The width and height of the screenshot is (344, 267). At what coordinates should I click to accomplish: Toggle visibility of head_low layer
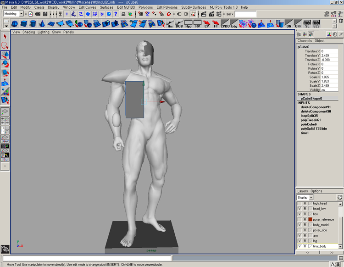(300, 209)
